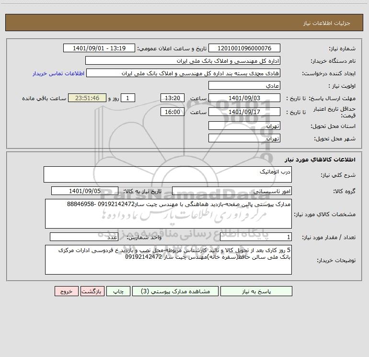Image resolution: width=369 pixels, height=357 pixels.
Task: Click the goods group field 'امور تاسیساتی'
Action: pyautogui.click(x=232, y=191)
